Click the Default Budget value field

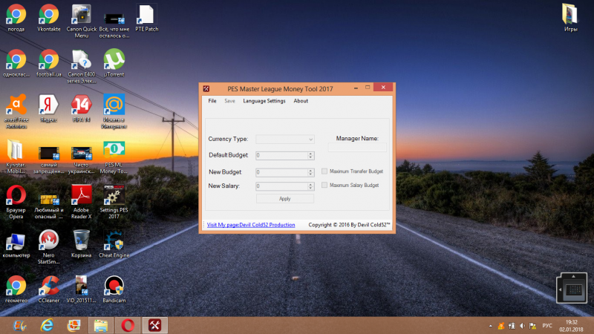click(x=281, y=155)
